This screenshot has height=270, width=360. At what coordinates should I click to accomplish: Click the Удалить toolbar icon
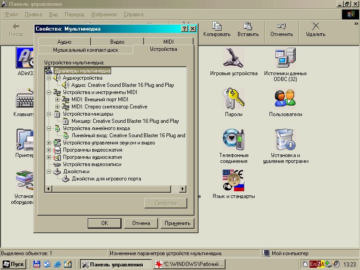click(x=316, y=29)
